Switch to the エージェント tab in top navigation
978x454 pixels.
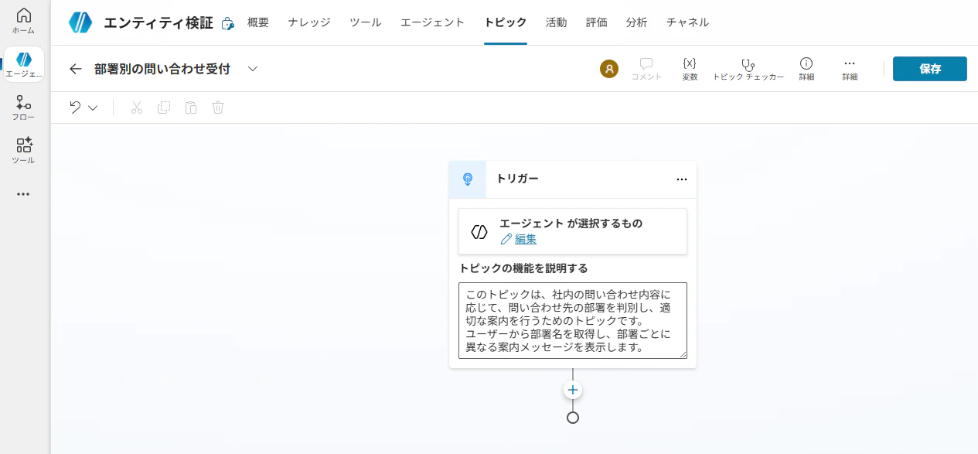[433, 22]
